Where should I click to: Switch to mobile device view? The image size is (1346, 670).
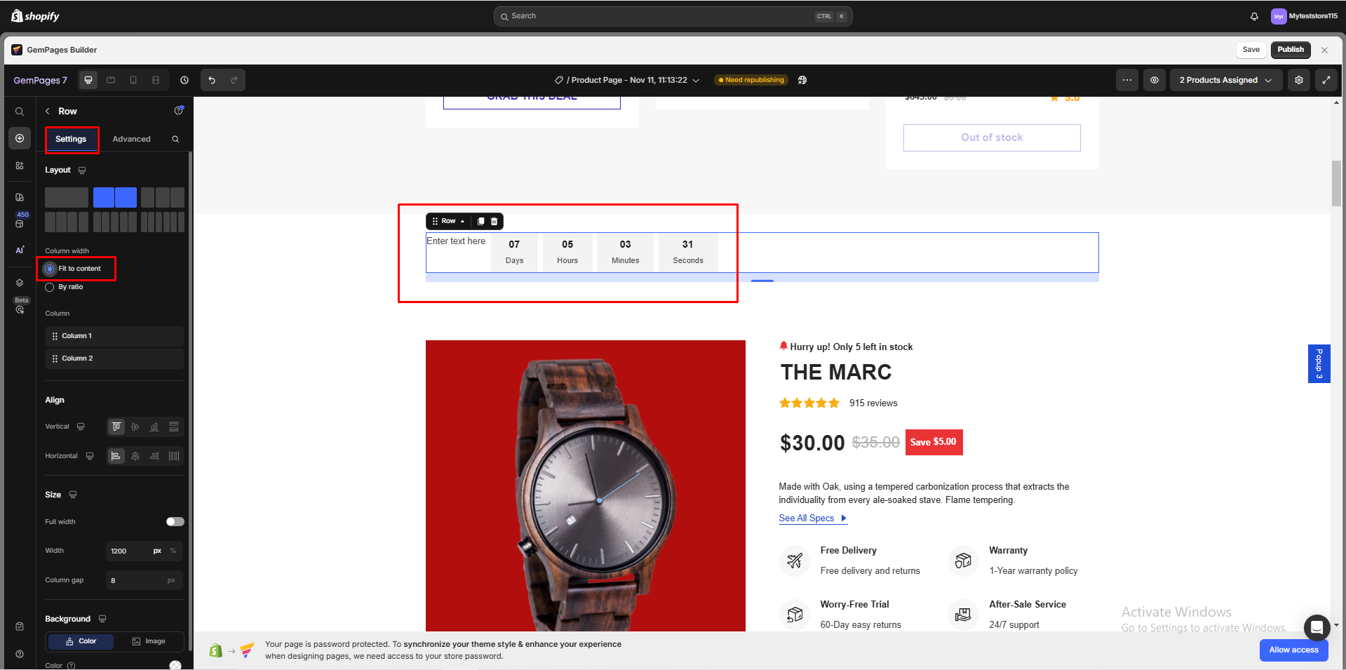pyautogui.click(x=133, y=80)
